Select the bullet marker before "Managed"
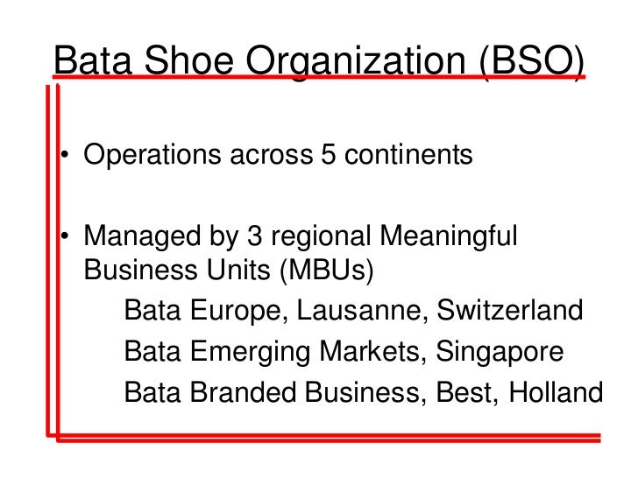This screenshot has height=478, width=638. (x=64, y=239)
